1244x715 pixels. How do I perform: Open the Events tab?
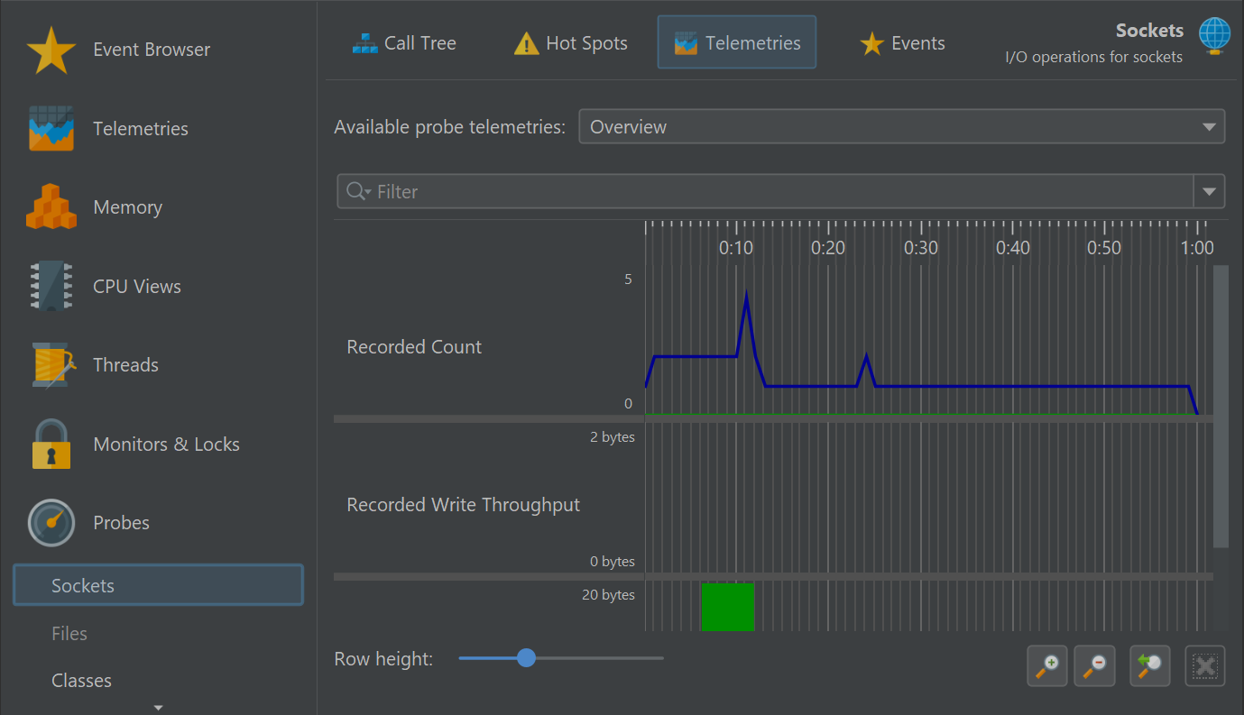(x=902, y=43)
